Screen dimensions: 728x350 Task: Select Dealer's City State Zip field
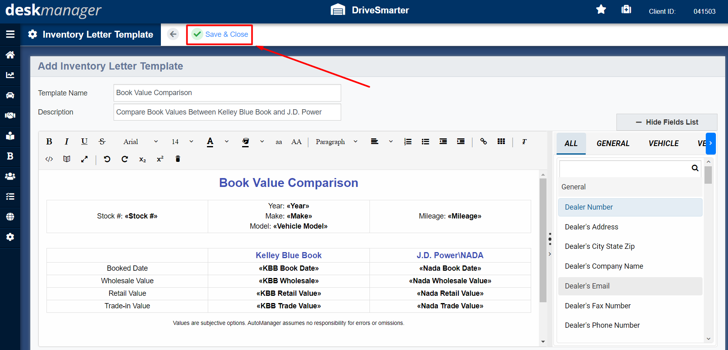tap(630, 246)
